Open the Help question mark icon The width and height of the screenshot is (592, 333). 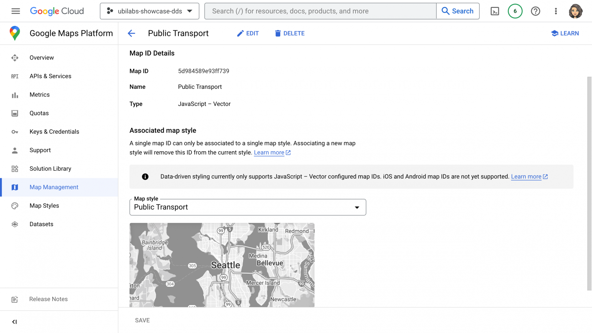click(535, 11)
